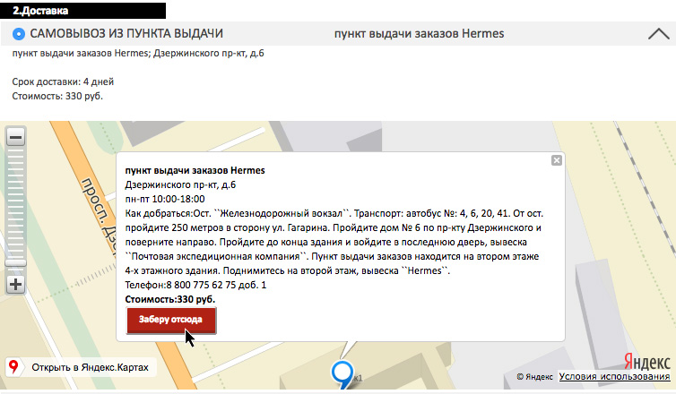
Task: Zoom in the map with plus button
Action: (x=15, y=284)
